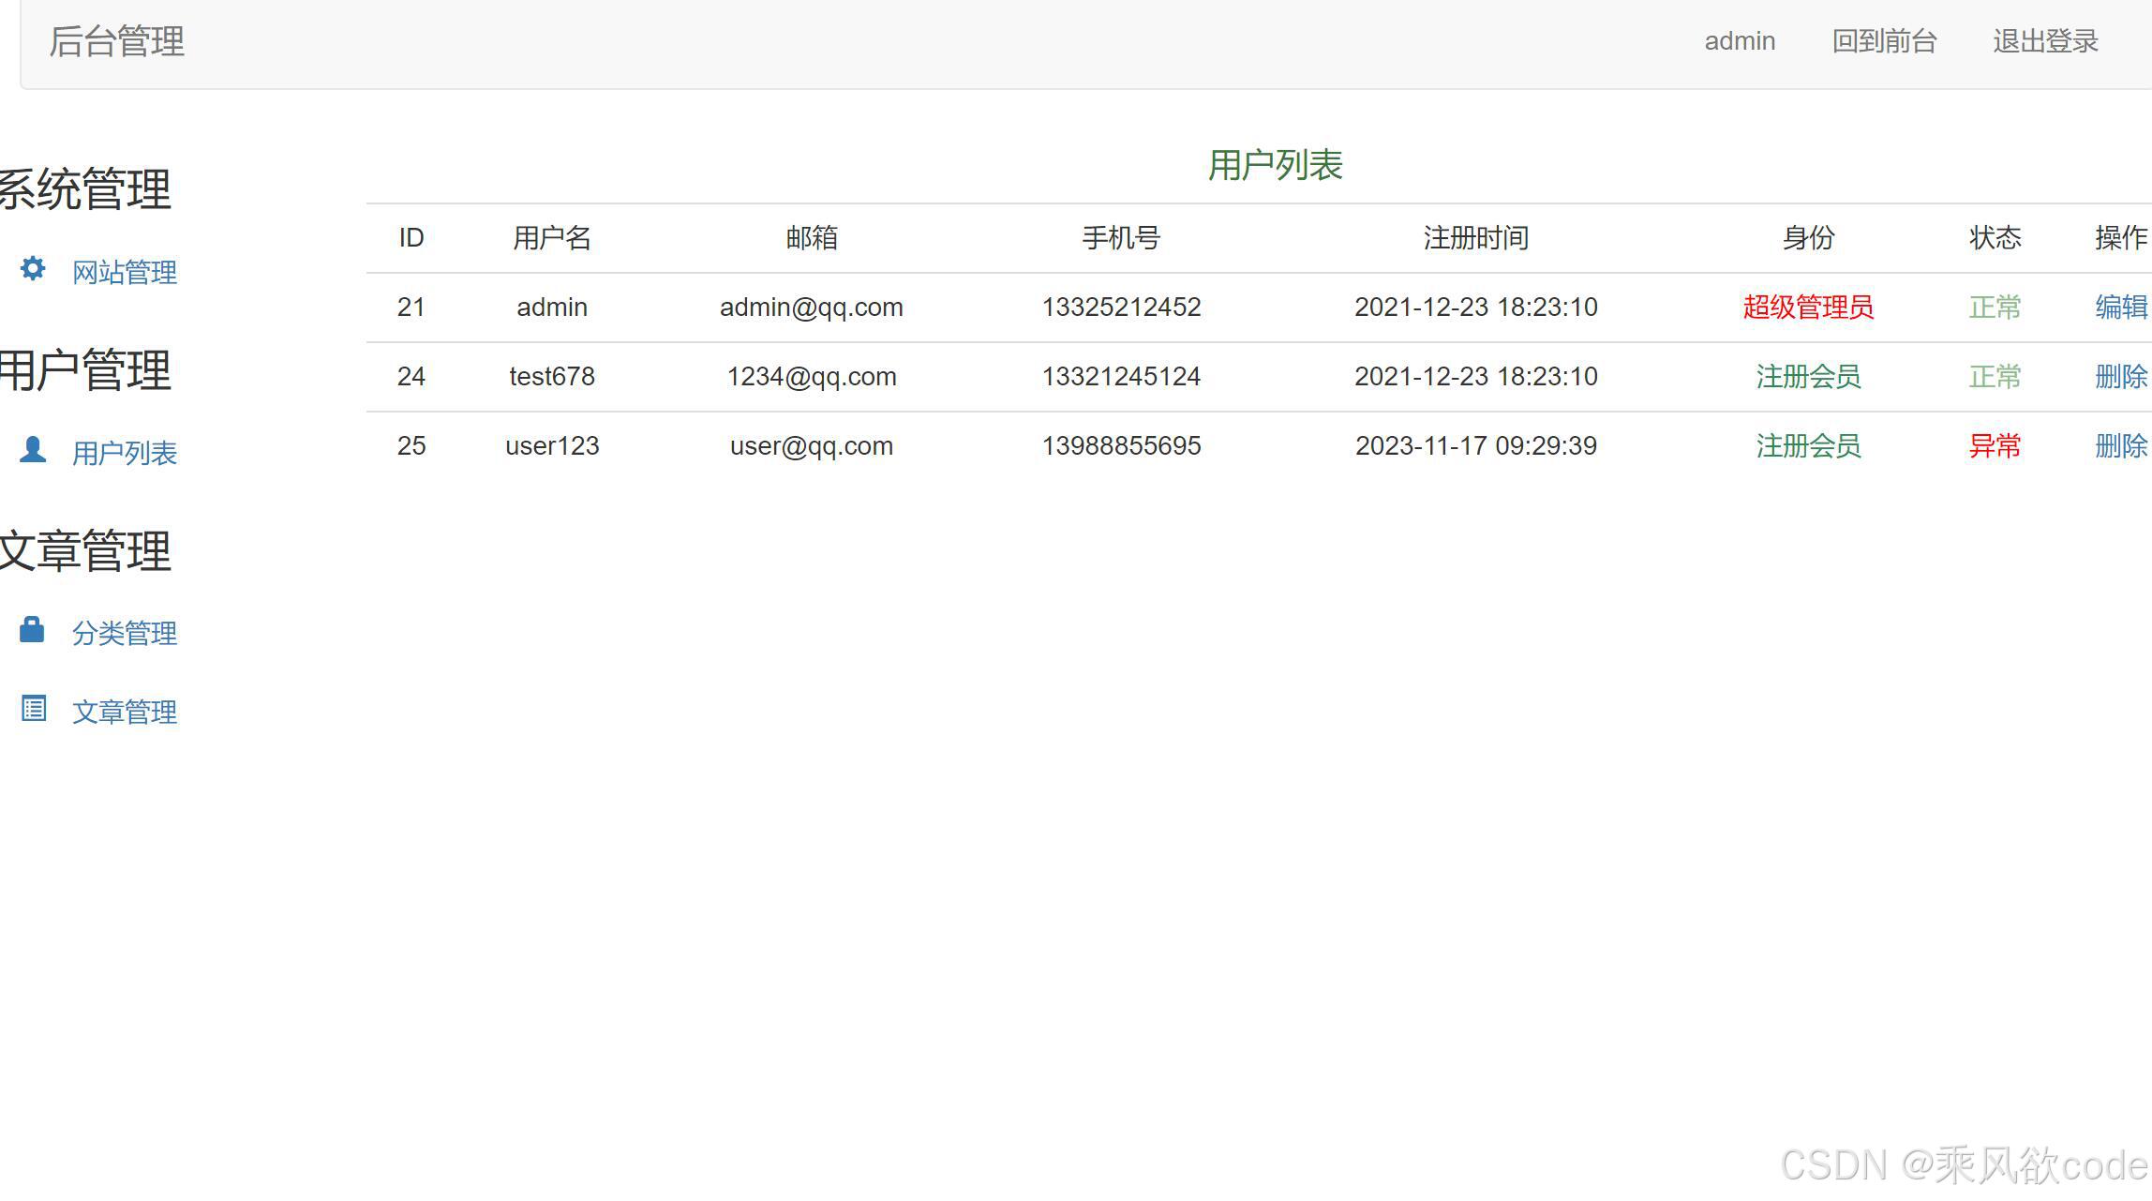Open the 文章管理 link under 文章管理 heading

(x=124, y=713)
